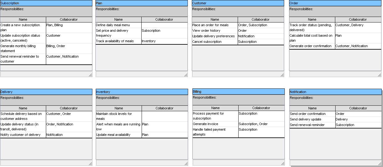This screenshot has height=167, width=383.
Task: Select the 'Customer, Delivery' collaborator cell
Action: tap(358, 27)
